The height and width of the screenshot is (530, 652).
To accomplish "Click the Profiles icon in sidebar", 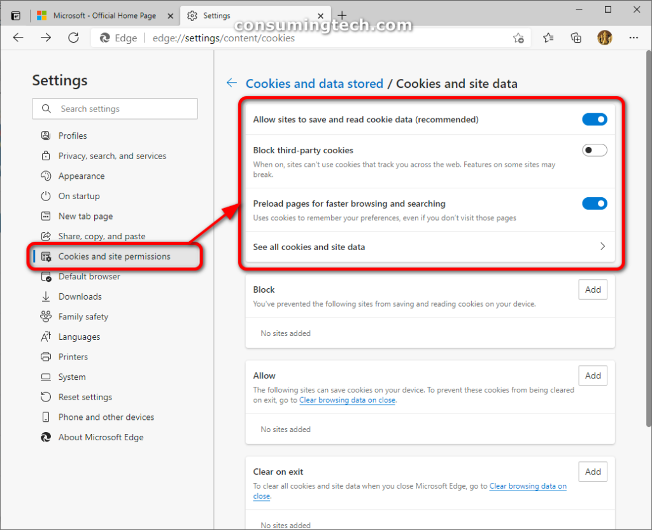I will (x=46, y=136).
